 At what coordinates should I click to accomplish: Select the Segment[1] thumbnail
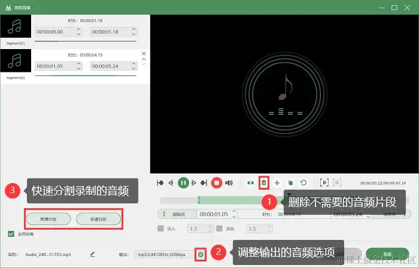16,26
